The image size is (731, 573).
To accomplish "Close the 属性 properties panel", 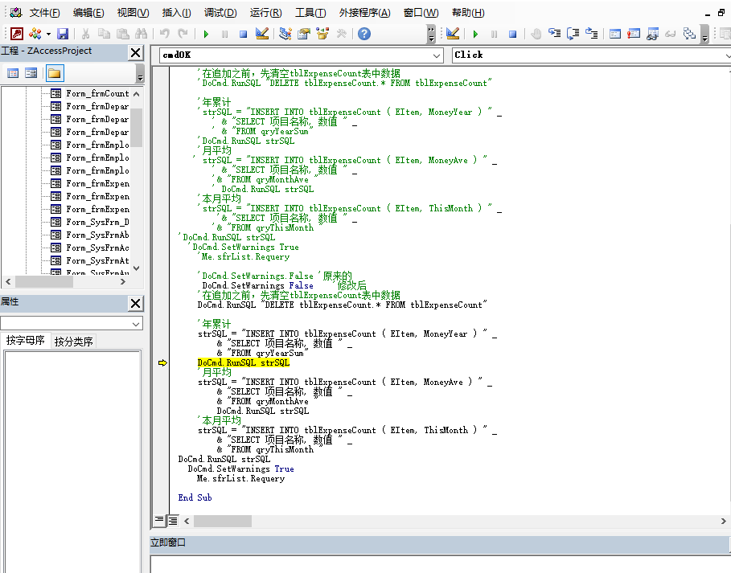I will (x=136, y=304).
